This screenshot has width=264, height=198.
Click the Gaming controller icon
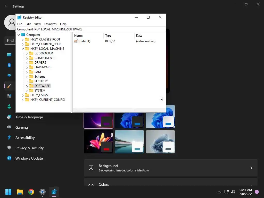[x=9, y=127]
